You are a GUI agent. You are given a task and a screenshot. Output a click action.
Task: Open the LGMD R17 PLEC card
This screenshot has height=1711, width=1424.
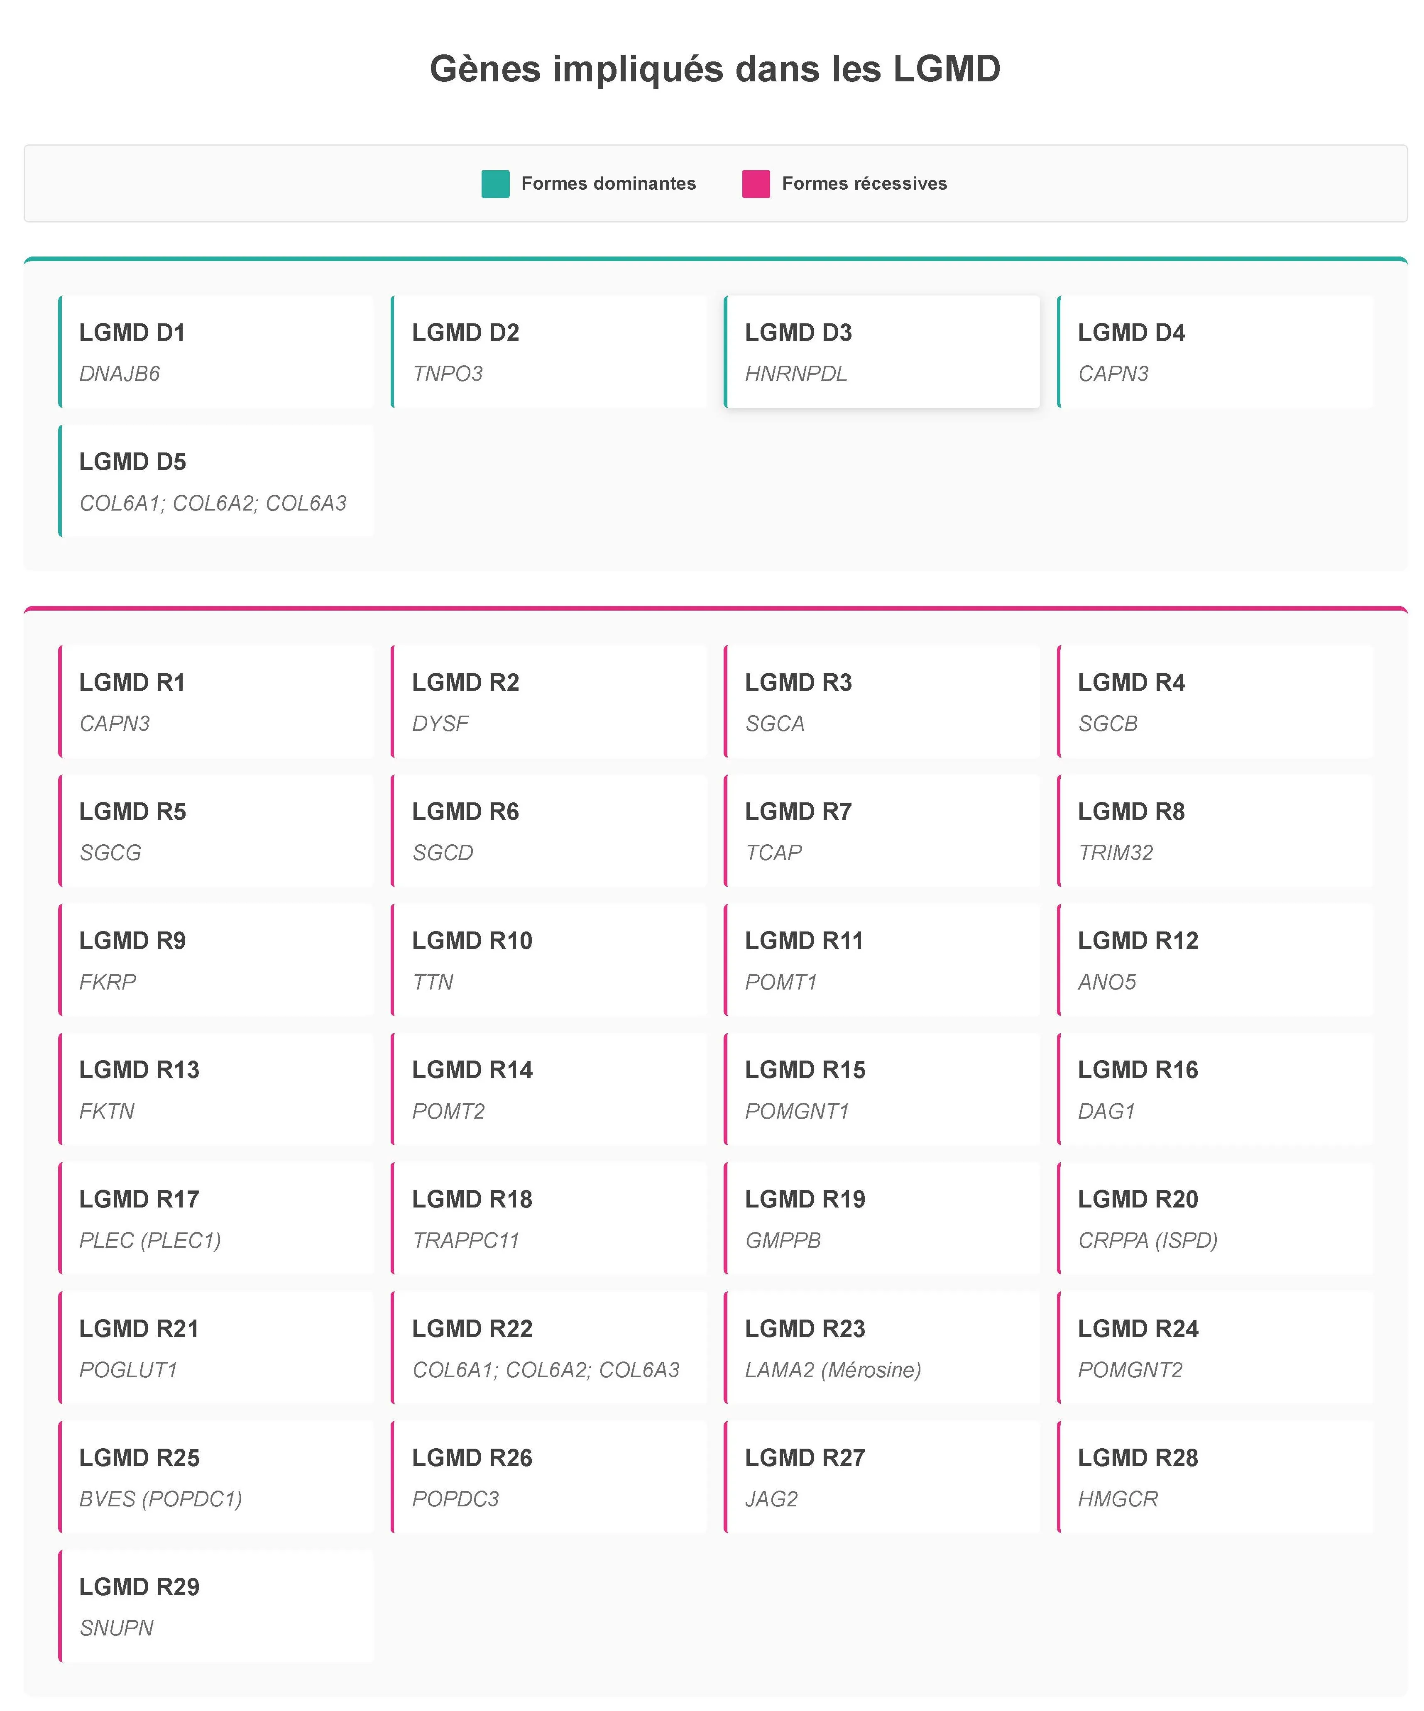(216, 1218)
